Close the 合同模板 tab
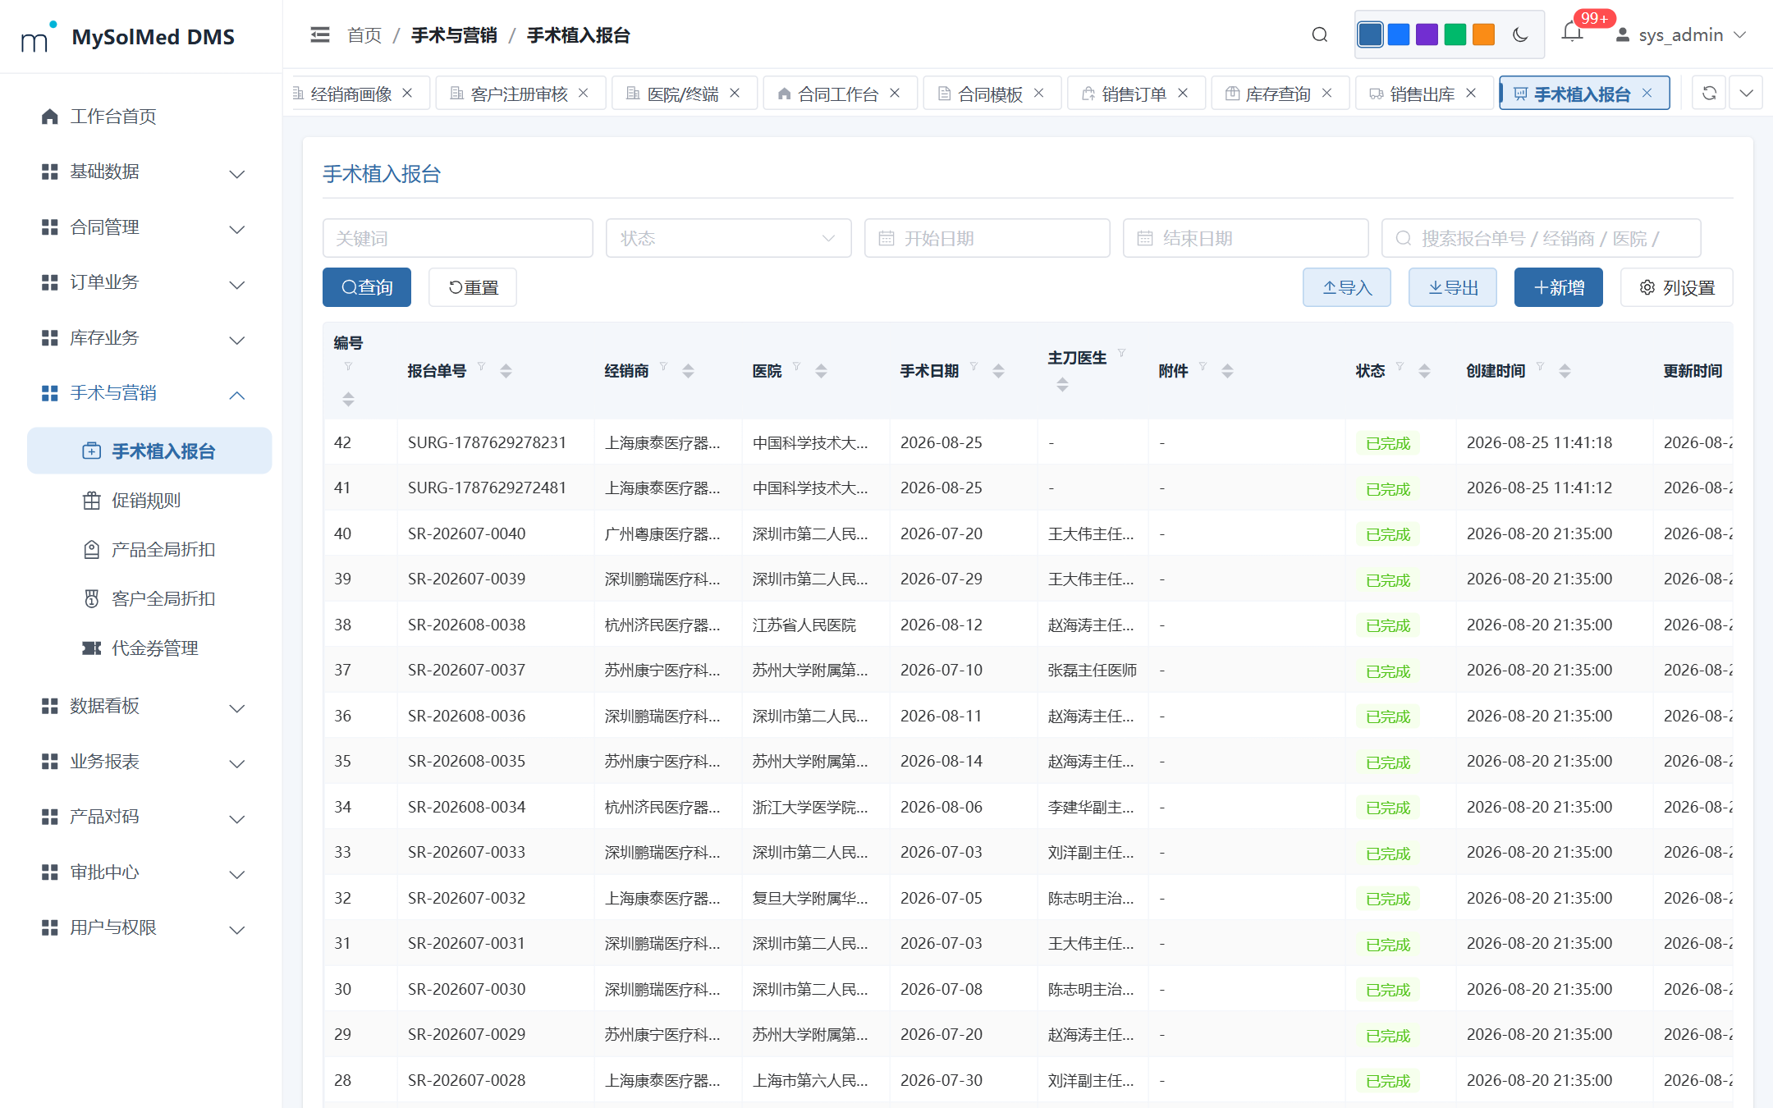Screen dimensions: 1773x1108 (1038, 93)
